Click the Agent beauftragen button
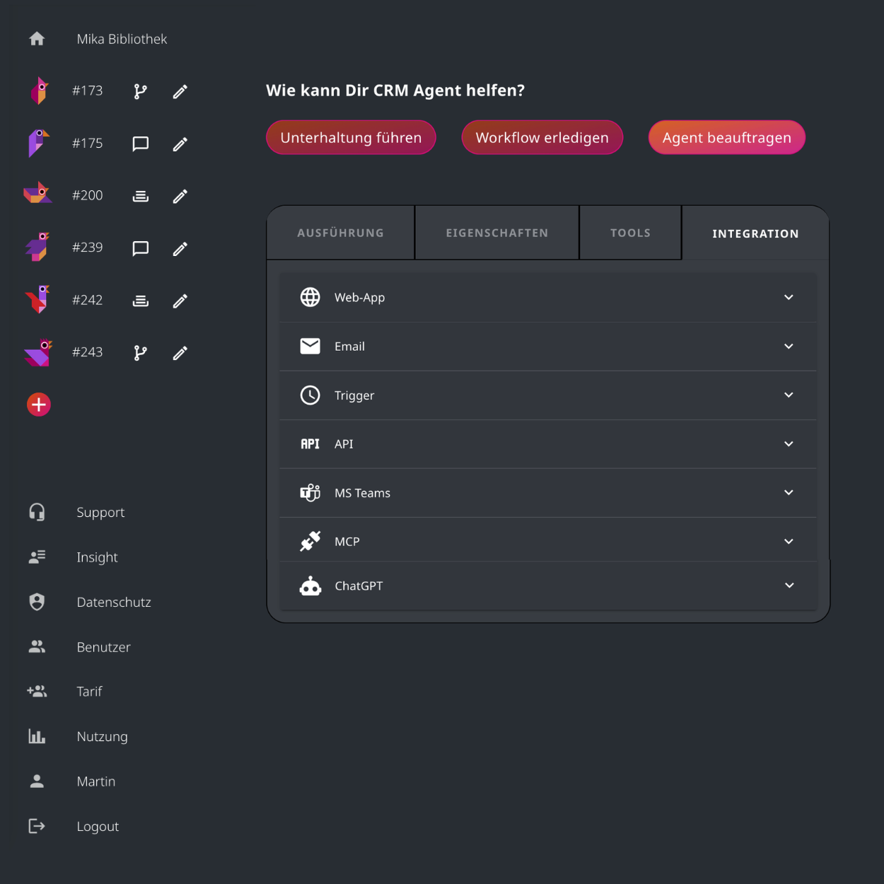Screen dimensions: 884x884 pyautogui.click(x=726, y=138)
